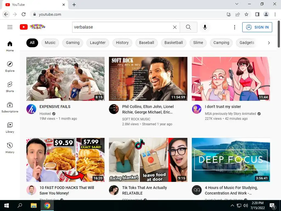Click the magnifier search button

point(188,27)
